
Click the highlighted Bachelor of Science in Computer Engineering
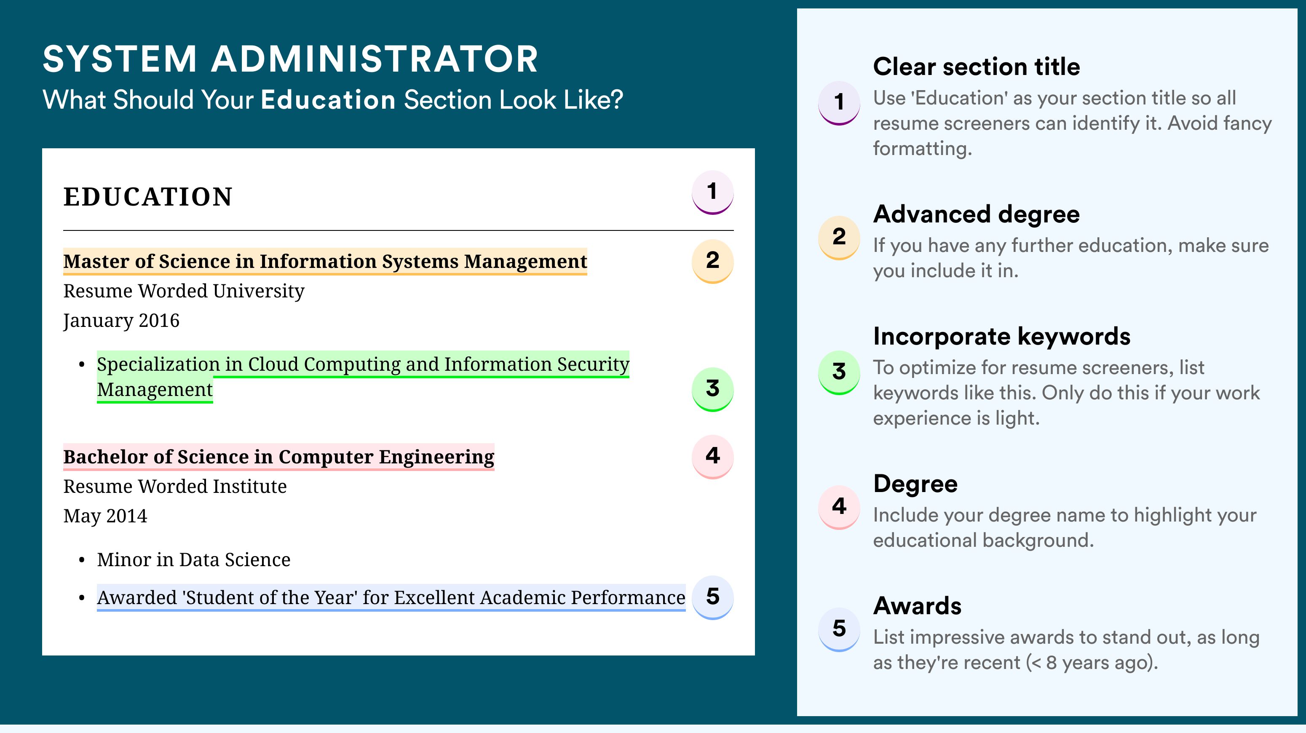pos(279,457)
